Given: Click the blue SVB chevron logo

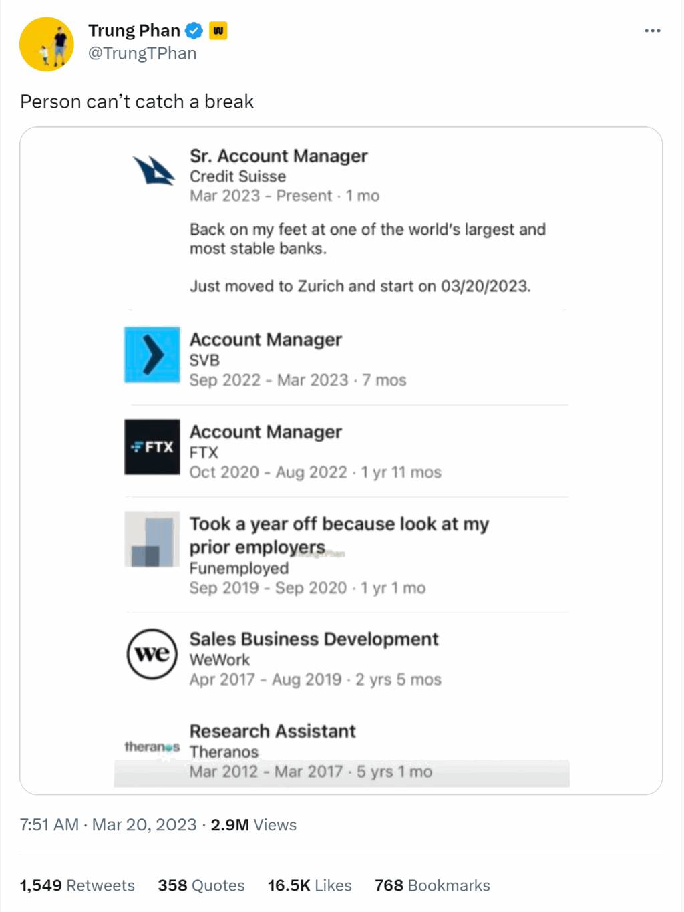Looking at the screenshot, I should 152,355.
